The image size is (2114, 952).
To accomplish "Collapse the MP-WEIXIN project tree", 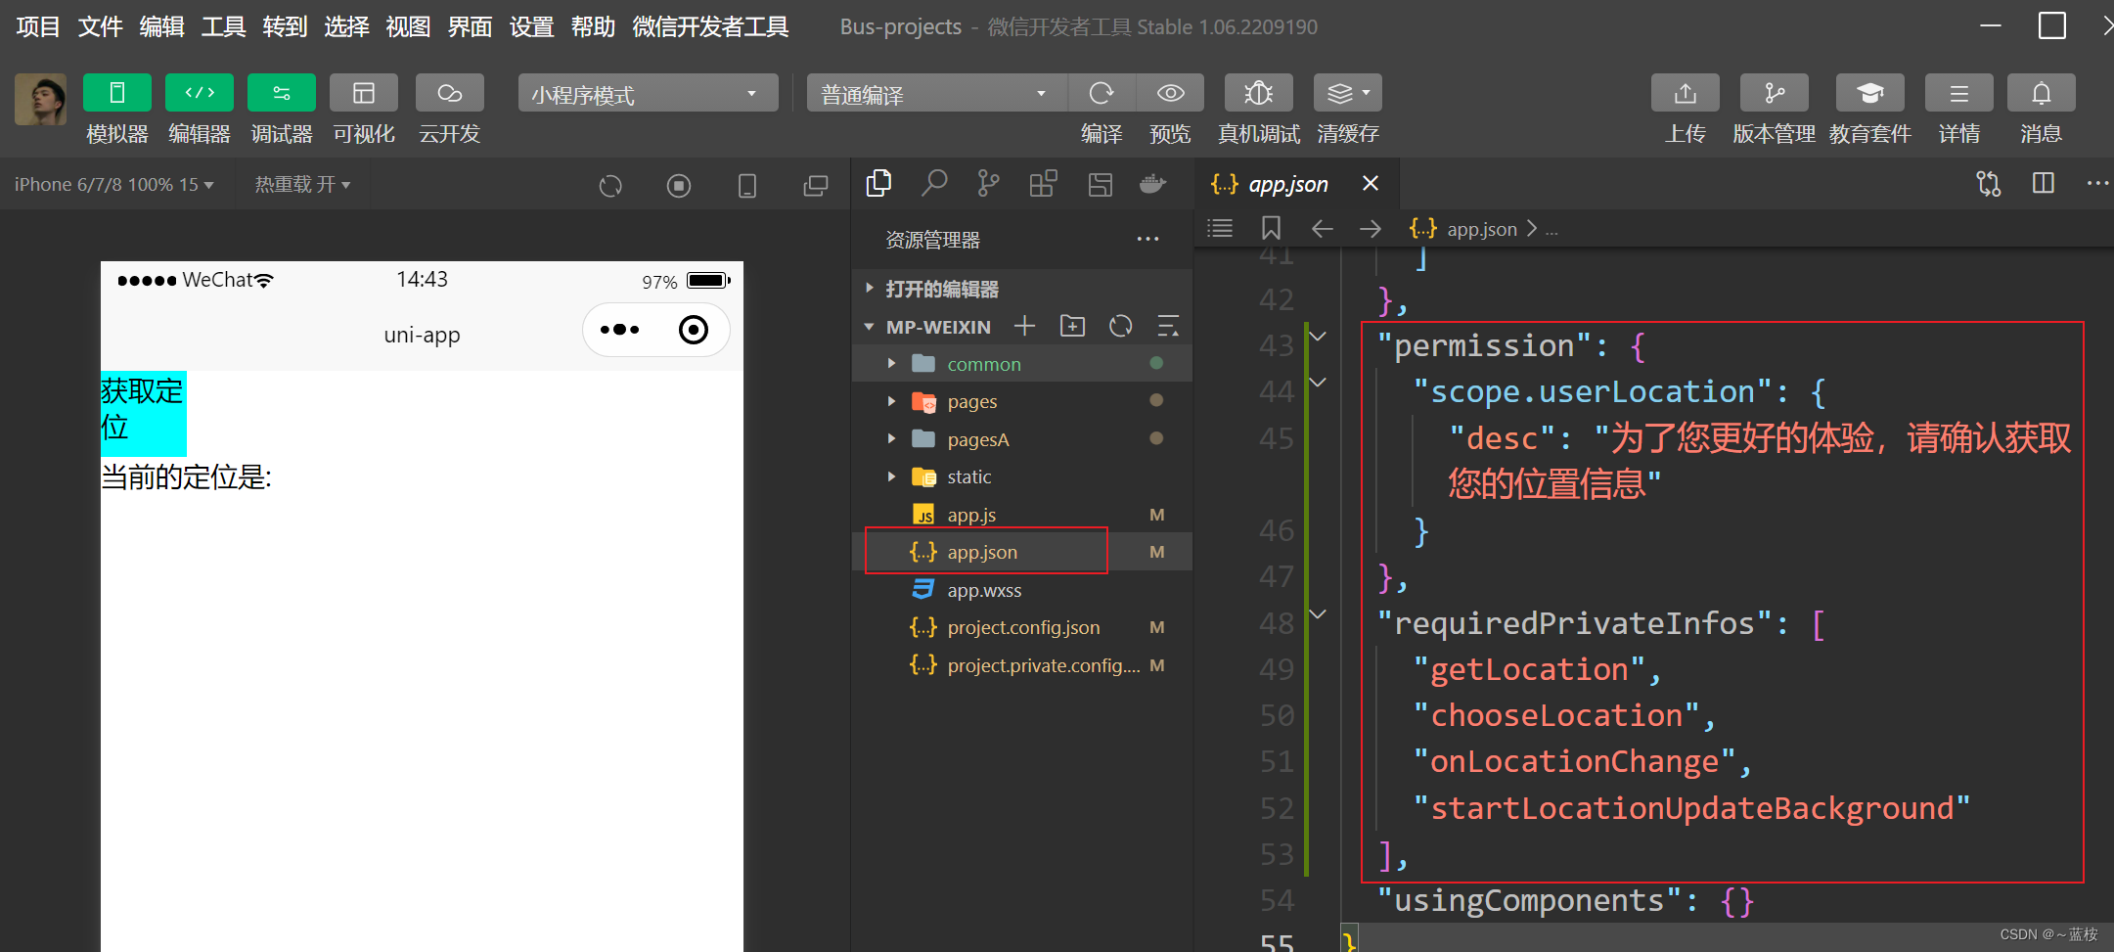I will pyautogui.click(x=869, y=327).
